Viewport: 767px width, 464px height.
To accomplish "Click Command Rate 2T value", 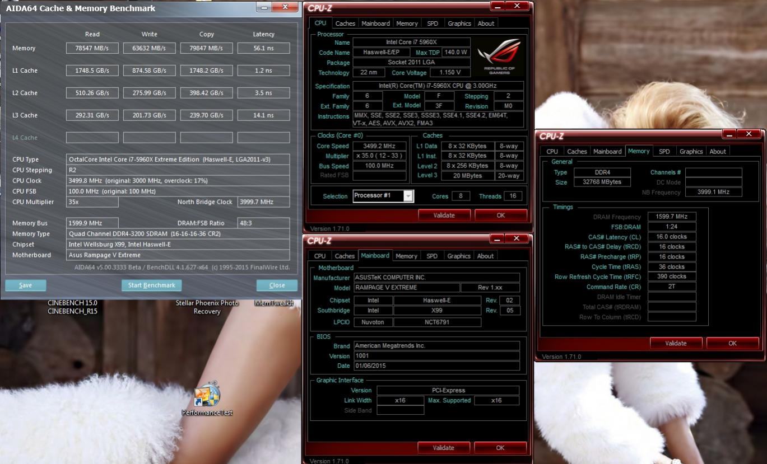I will [672, 287].
